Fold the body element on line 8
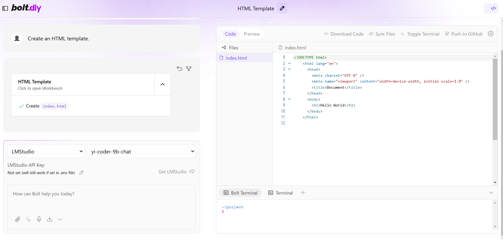The height and width of the screenshot is (240, 503). click(290, 99)
